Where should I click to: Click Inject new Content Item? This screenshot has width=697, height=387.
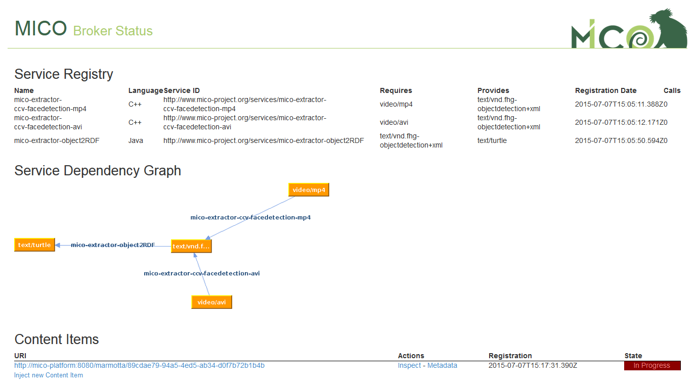49,375
